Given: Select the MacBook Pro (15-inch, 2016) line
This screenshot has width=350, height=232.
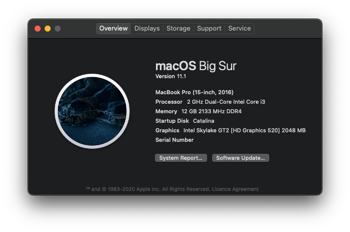Looking at the screenshot, I should point(195,92).
